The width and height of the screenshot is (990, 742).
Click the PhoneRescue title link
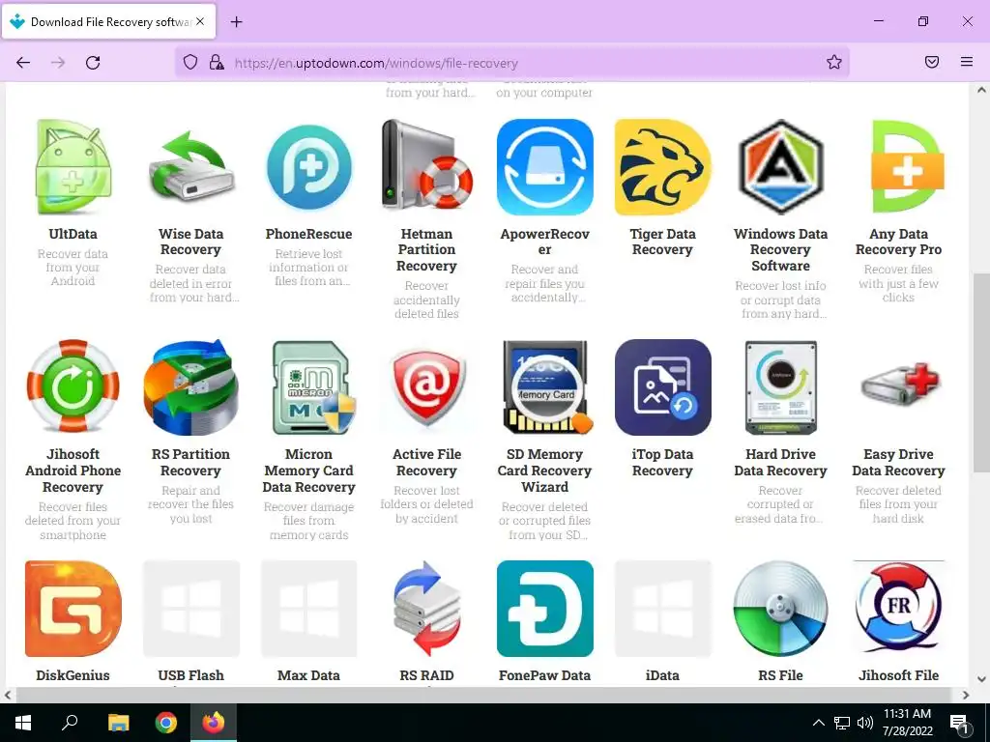(x=308, y=234)
